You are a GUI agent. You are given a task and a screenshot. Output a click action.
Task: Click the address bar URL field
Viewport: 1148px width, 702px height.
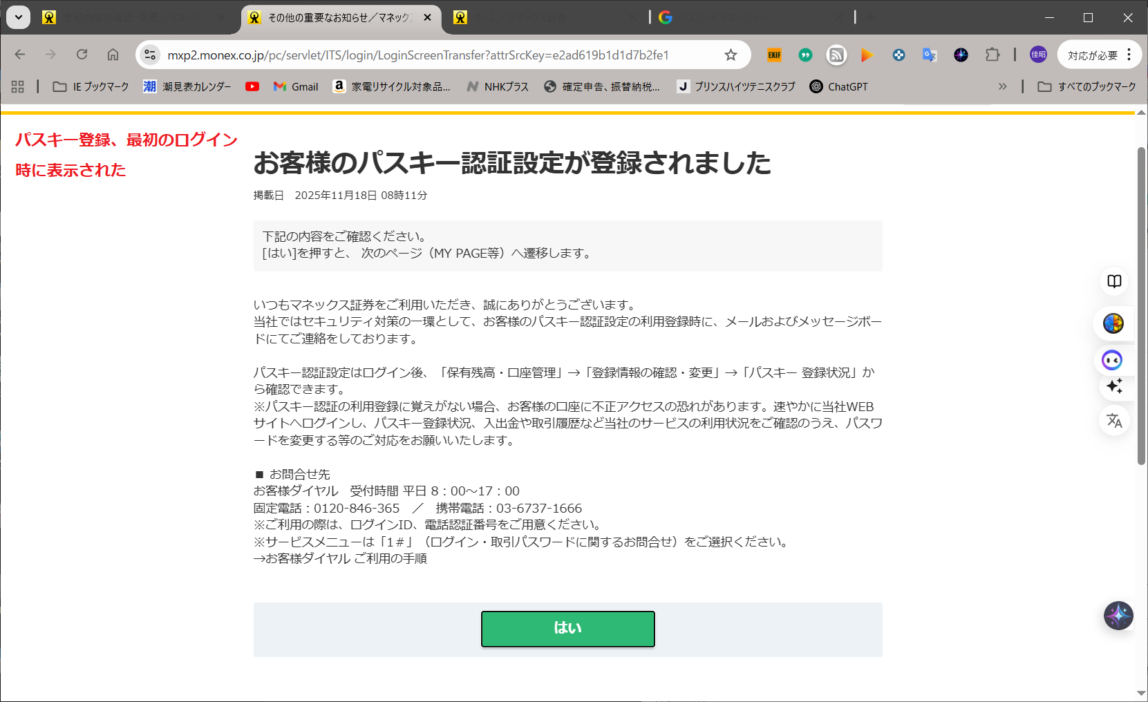(x=417, y=55)
